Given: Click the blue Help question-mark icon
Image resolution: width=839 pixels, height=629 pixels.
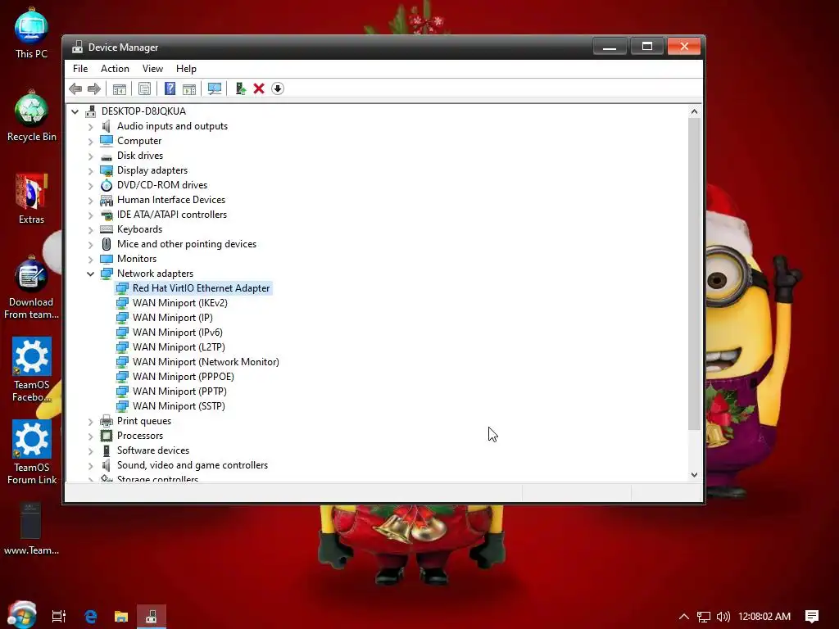Looking at the screenshot, I should tap(170, 88).
